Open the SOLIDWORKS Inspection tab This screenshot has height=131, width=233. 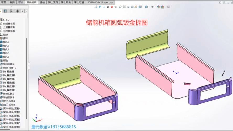[100, 2]
